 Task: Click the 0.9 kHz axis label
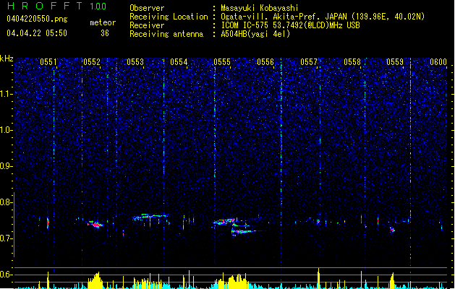(x=7, y=166)
